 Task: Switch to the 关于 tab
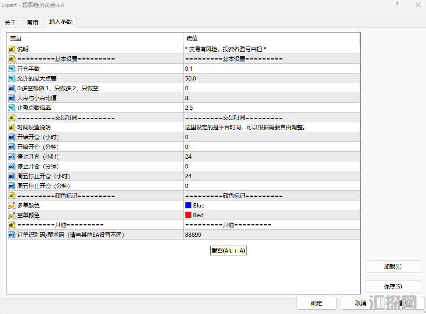tap(10, 22)
